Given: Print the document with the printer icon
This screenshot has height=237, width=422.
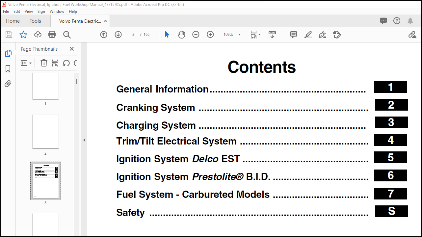Looking at the screenshot, I should 52,35.
